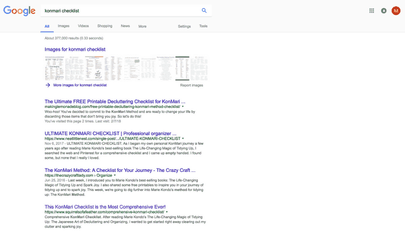
Task: Expand dropdown arrow next to squirrelsofafeather URL
Action: tap(167, 212)
